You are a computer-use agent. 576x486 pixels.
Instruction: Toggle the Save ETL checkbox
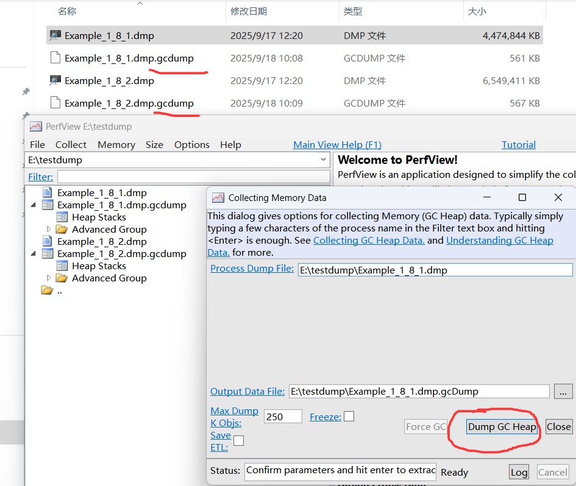coord(239,440)
